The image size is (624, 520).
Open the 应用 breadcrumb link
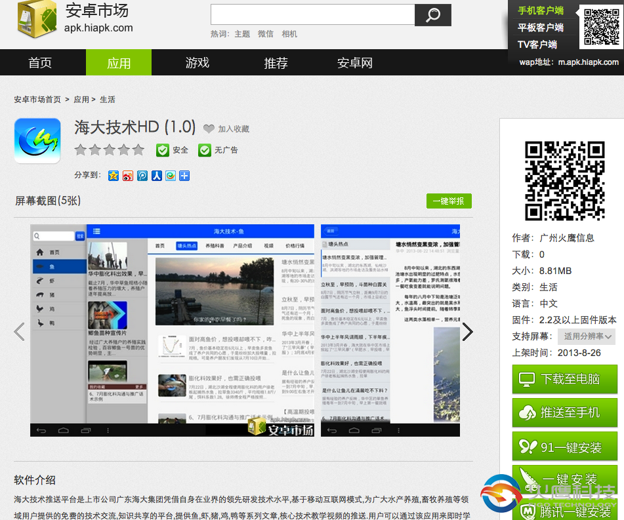[x=81, y=99]
